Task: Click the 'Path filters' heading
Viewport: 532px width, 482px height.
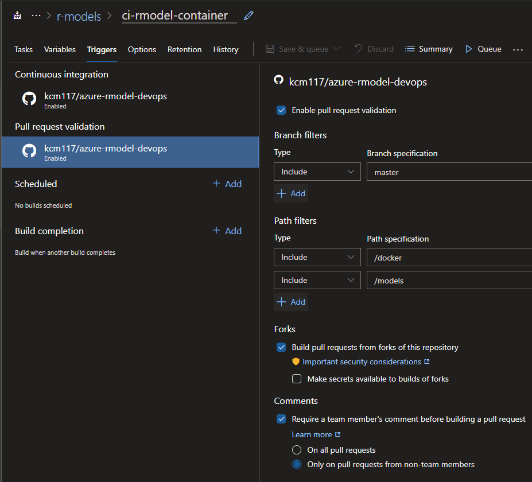Action: (295, 220)
